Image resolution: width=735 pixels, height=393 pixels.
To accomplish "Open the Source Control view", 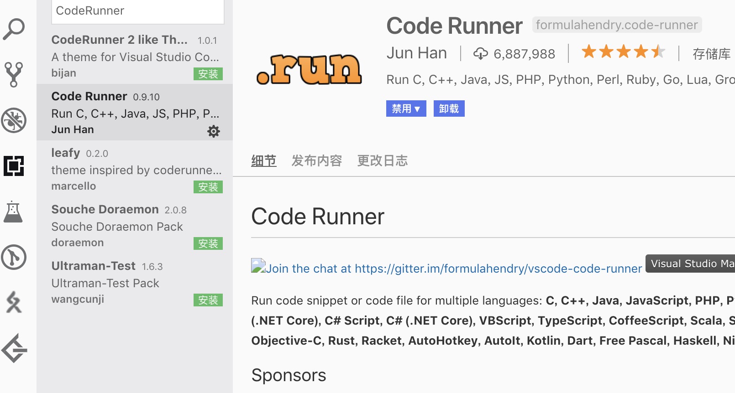I will coord(14,75).
